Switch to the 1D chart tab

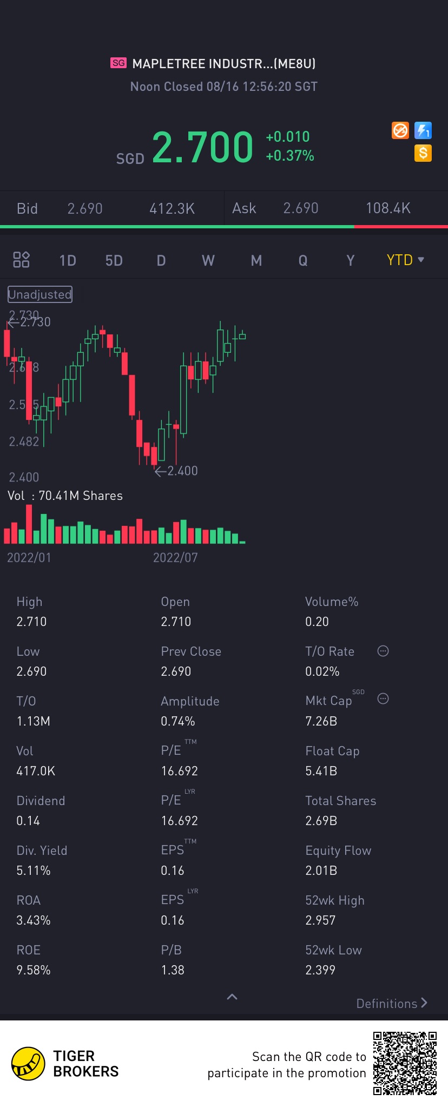click(x=68, y=261)
